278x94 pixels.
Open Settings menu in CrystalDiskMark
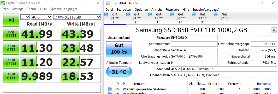tap(18, 9)
